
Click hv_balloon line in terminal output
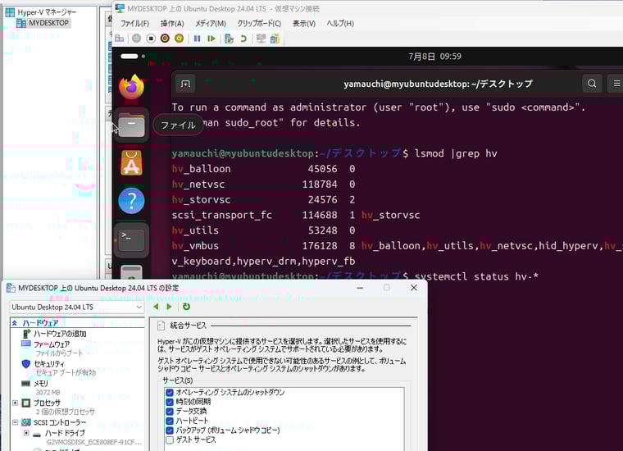263,169
